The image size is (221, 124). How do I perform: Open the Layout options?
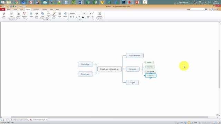coord(65,15)
